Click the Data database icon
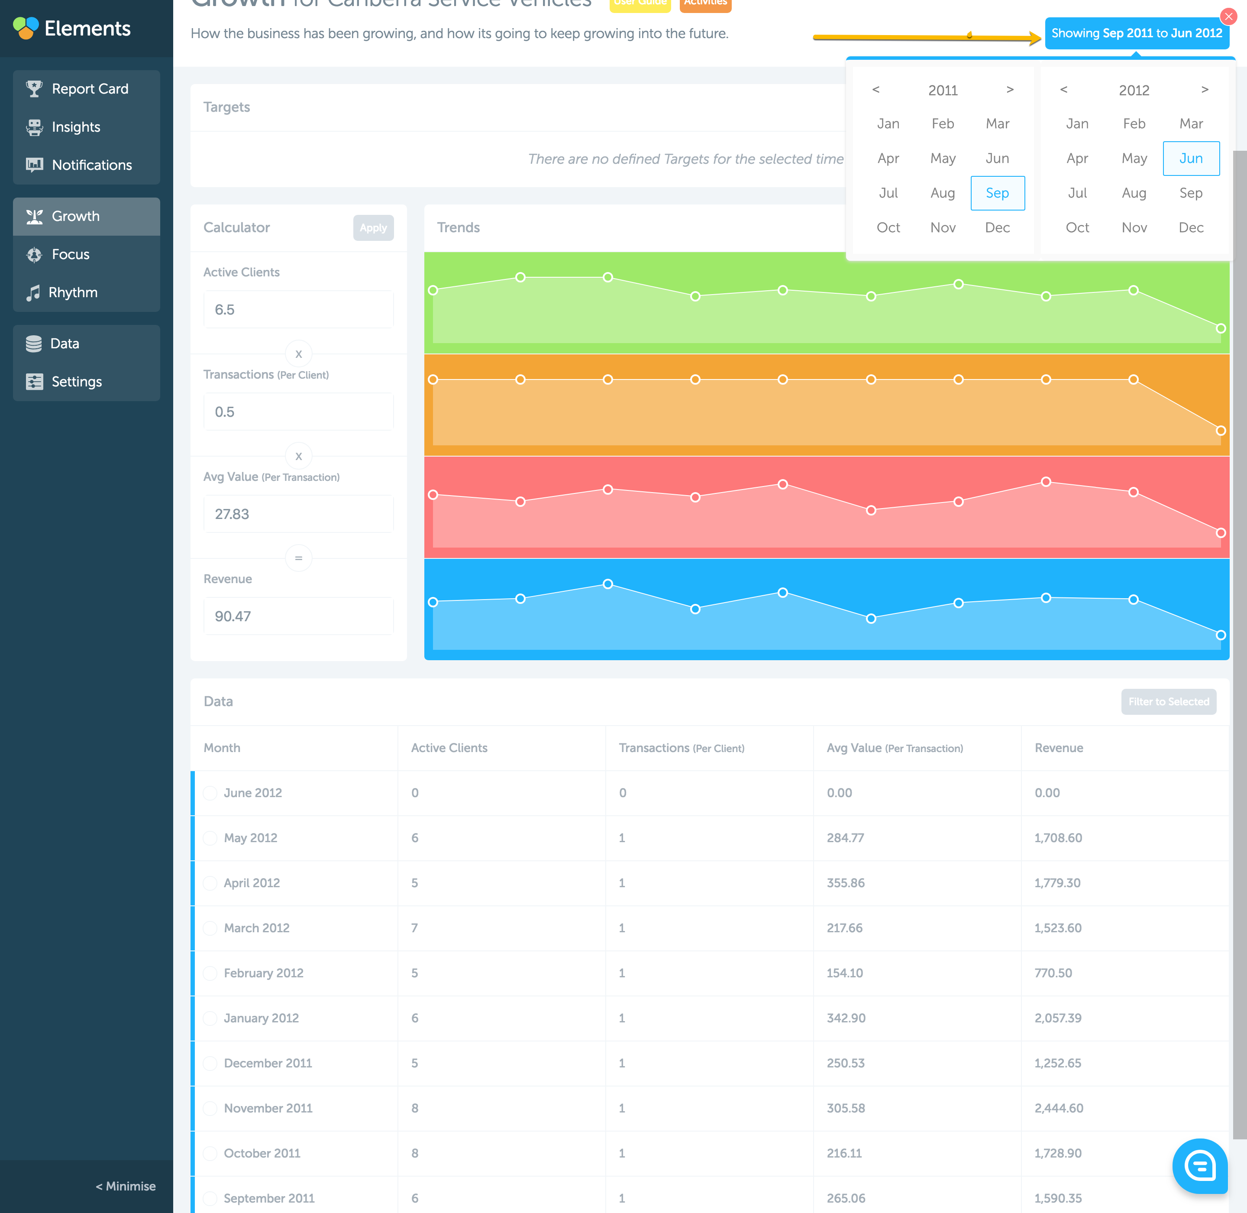This screenshot has height=1213, width=1247. tap(33, 344)
